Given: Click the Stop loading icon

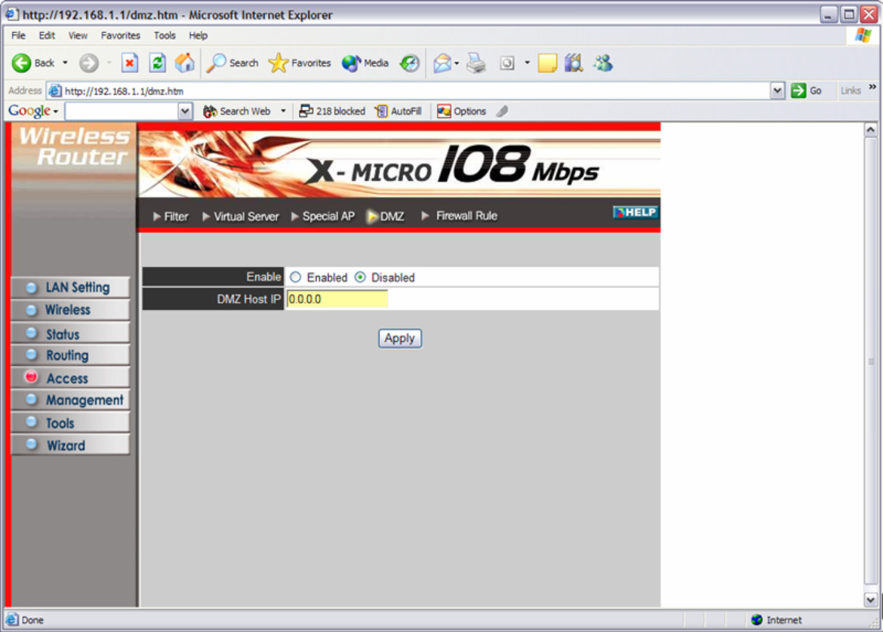Looking at the screenshot, I should [130, 63].
